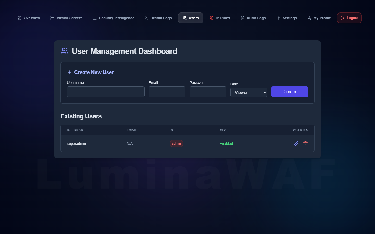375x234 pixels.
Task: Open the Role dropdown showing Viewer
Action: pos(249,92)
